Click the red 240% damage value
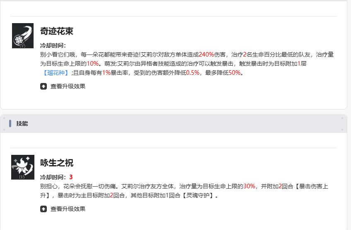 pos(206,55)
